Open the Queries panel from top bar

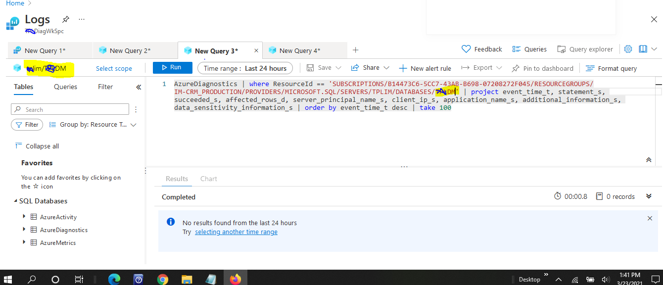[x=529, y=49]
